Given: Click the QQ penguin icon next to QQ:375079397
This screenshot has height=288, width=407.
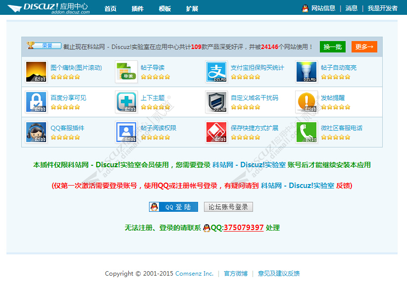Looking at the screenshot, I should 206,228.
